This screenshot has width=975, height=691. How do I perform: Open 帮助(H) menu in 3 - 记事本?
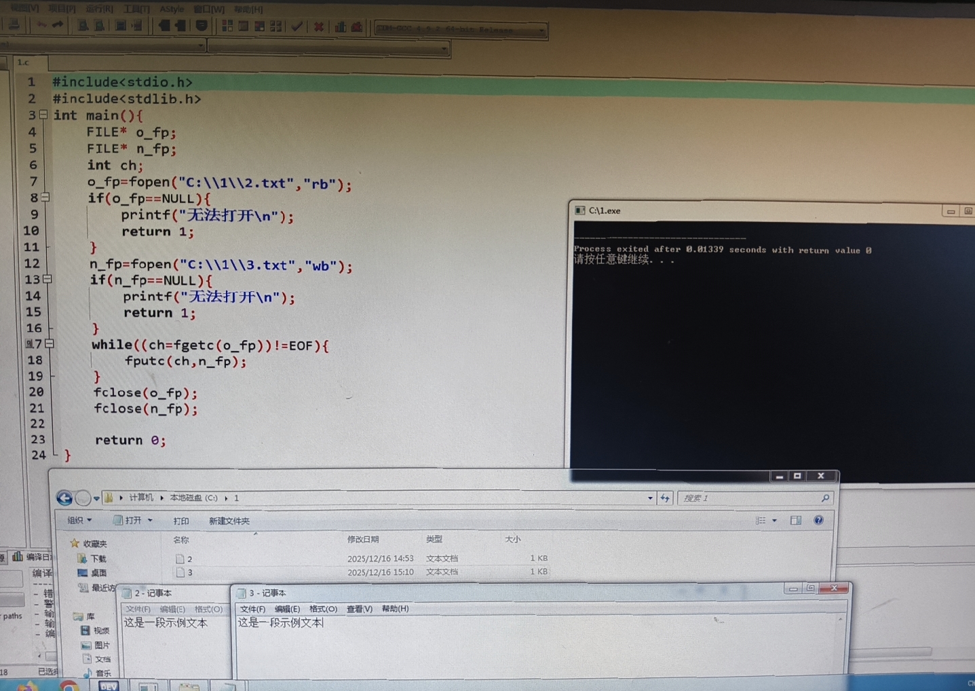(x=395, y=609)
